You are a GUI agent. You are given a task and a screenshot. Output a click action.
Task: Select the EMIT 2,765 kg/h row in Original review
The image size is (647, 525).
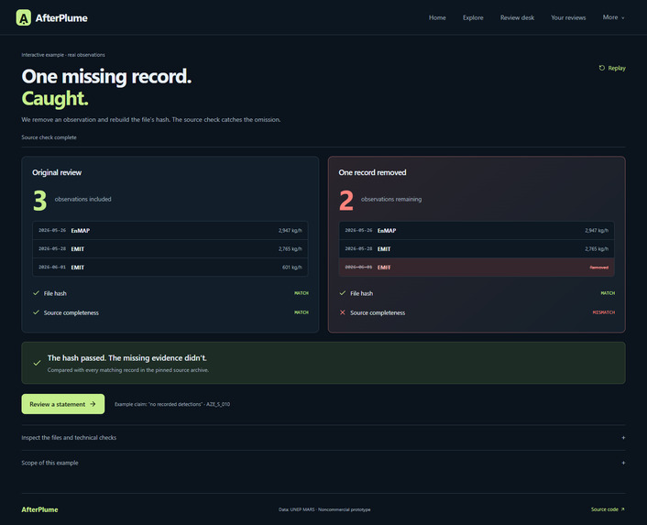click(x=170, y=249)
